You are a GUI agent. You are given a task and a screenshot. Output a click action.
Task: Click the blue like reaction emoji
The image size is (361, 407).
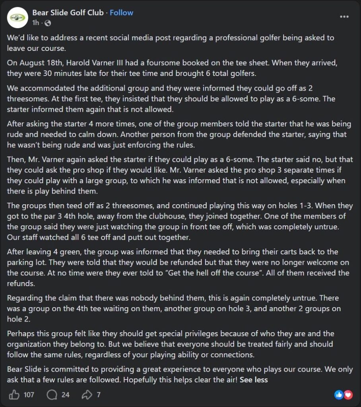pos(339,395)
